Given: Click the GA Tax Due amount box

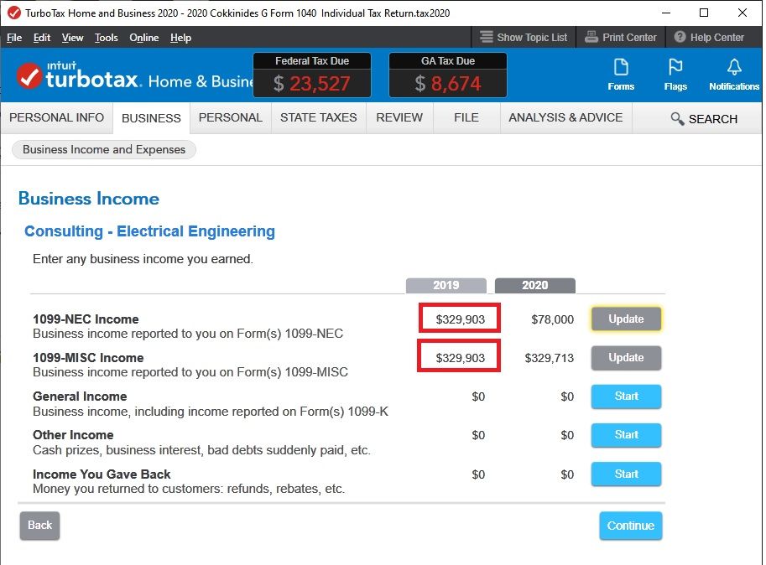Looking at the screenshot, I should coord(448,75).
